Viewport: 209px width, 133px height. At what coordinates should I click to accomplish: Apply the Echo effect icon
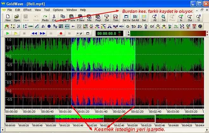click(x=31, y=26)
